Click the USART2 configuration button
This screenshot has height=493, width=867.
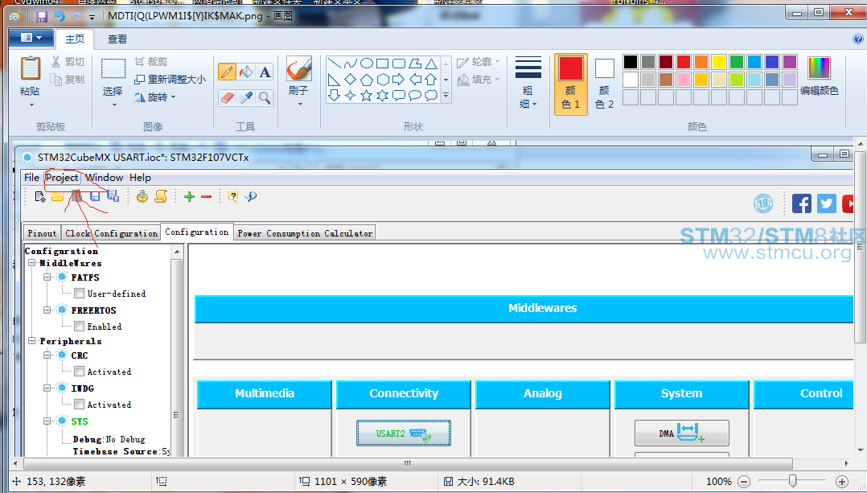coord(404,433)
